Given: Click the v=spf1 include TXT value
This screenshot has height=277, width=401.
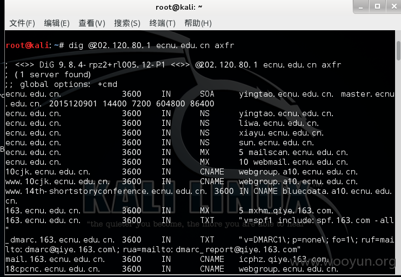Looking at the screenshot, I should pyautogui.click(x=316, y=220).
